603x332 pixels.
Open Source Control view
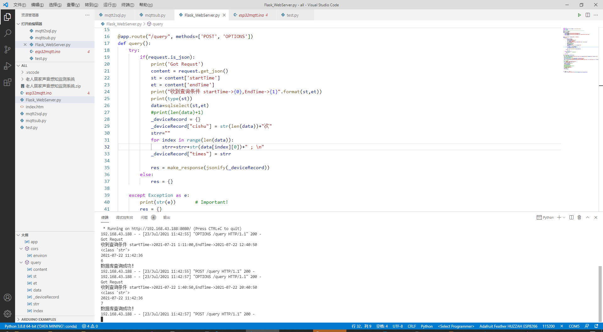[8, 50]
